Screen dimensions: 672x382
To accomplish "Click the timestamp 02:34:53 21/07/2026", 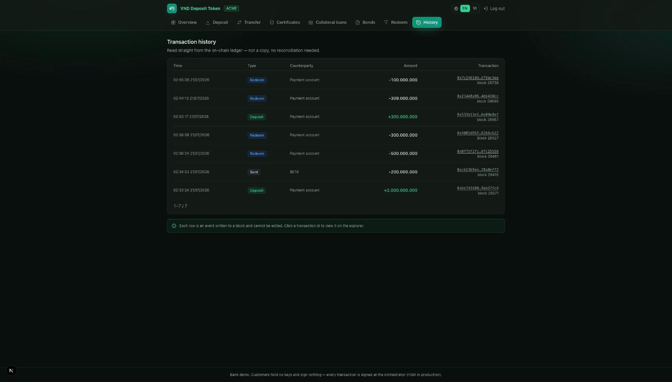I will (191, 172).
